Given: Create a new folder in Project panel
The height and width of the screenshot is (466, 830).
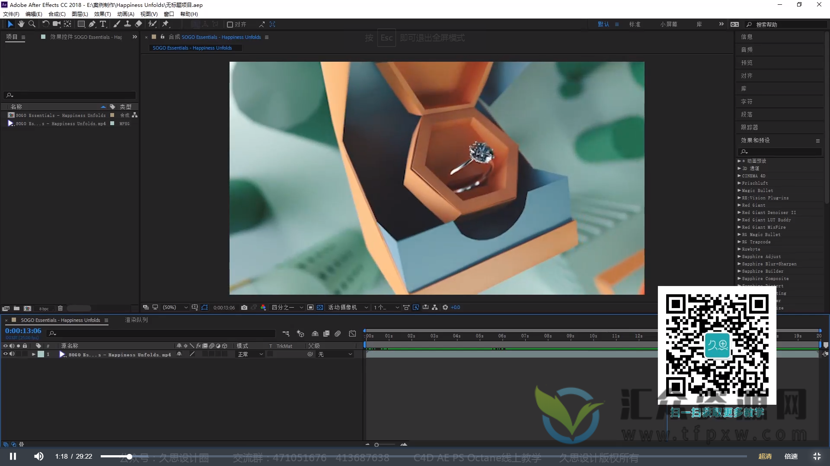Looking at the screenshot, I should [16, 308].
